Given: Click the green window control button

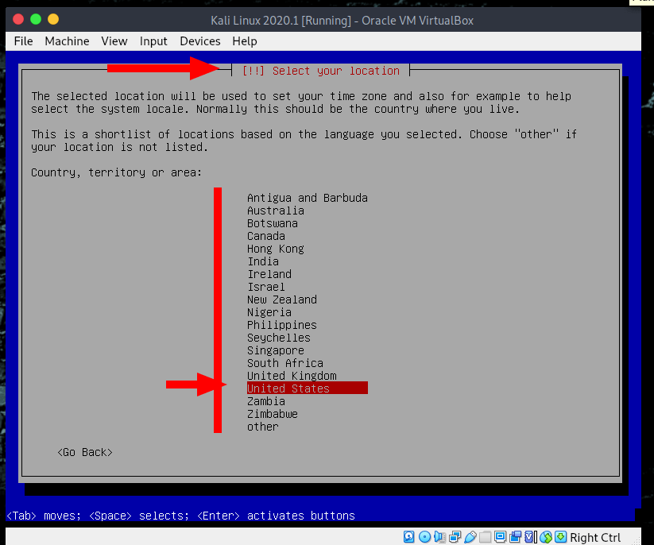Looking at the screenshot, I should click(36, 19).
